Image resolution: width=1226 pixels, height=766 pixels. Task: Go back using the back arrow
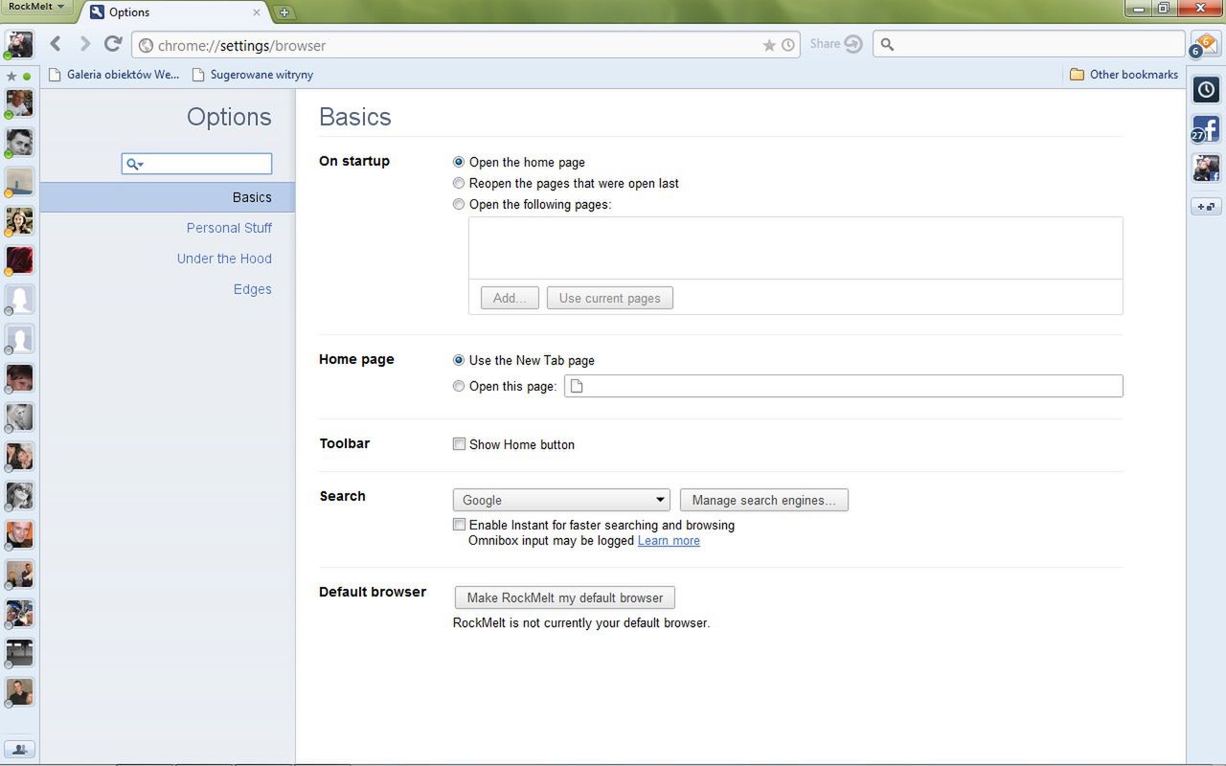(x=56, y=44)
